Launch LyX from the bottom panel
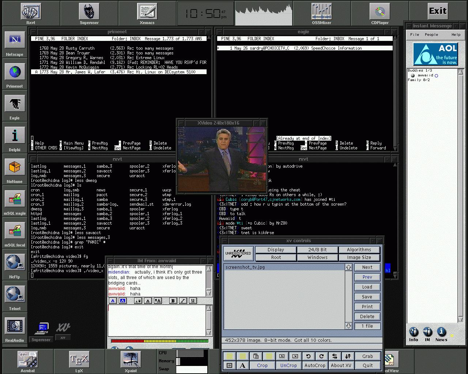Viewport: 468px width, 374px height. point(79,359)
